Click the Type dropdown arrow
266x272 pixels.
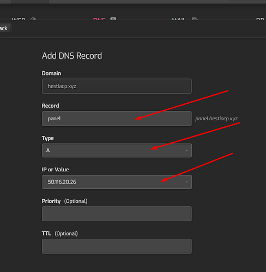point(186,151)
